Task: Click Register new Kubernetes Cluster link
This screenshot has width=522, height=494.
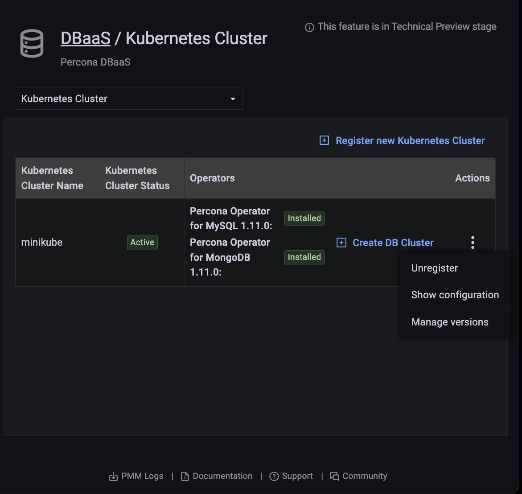Action: pos(410,141)
